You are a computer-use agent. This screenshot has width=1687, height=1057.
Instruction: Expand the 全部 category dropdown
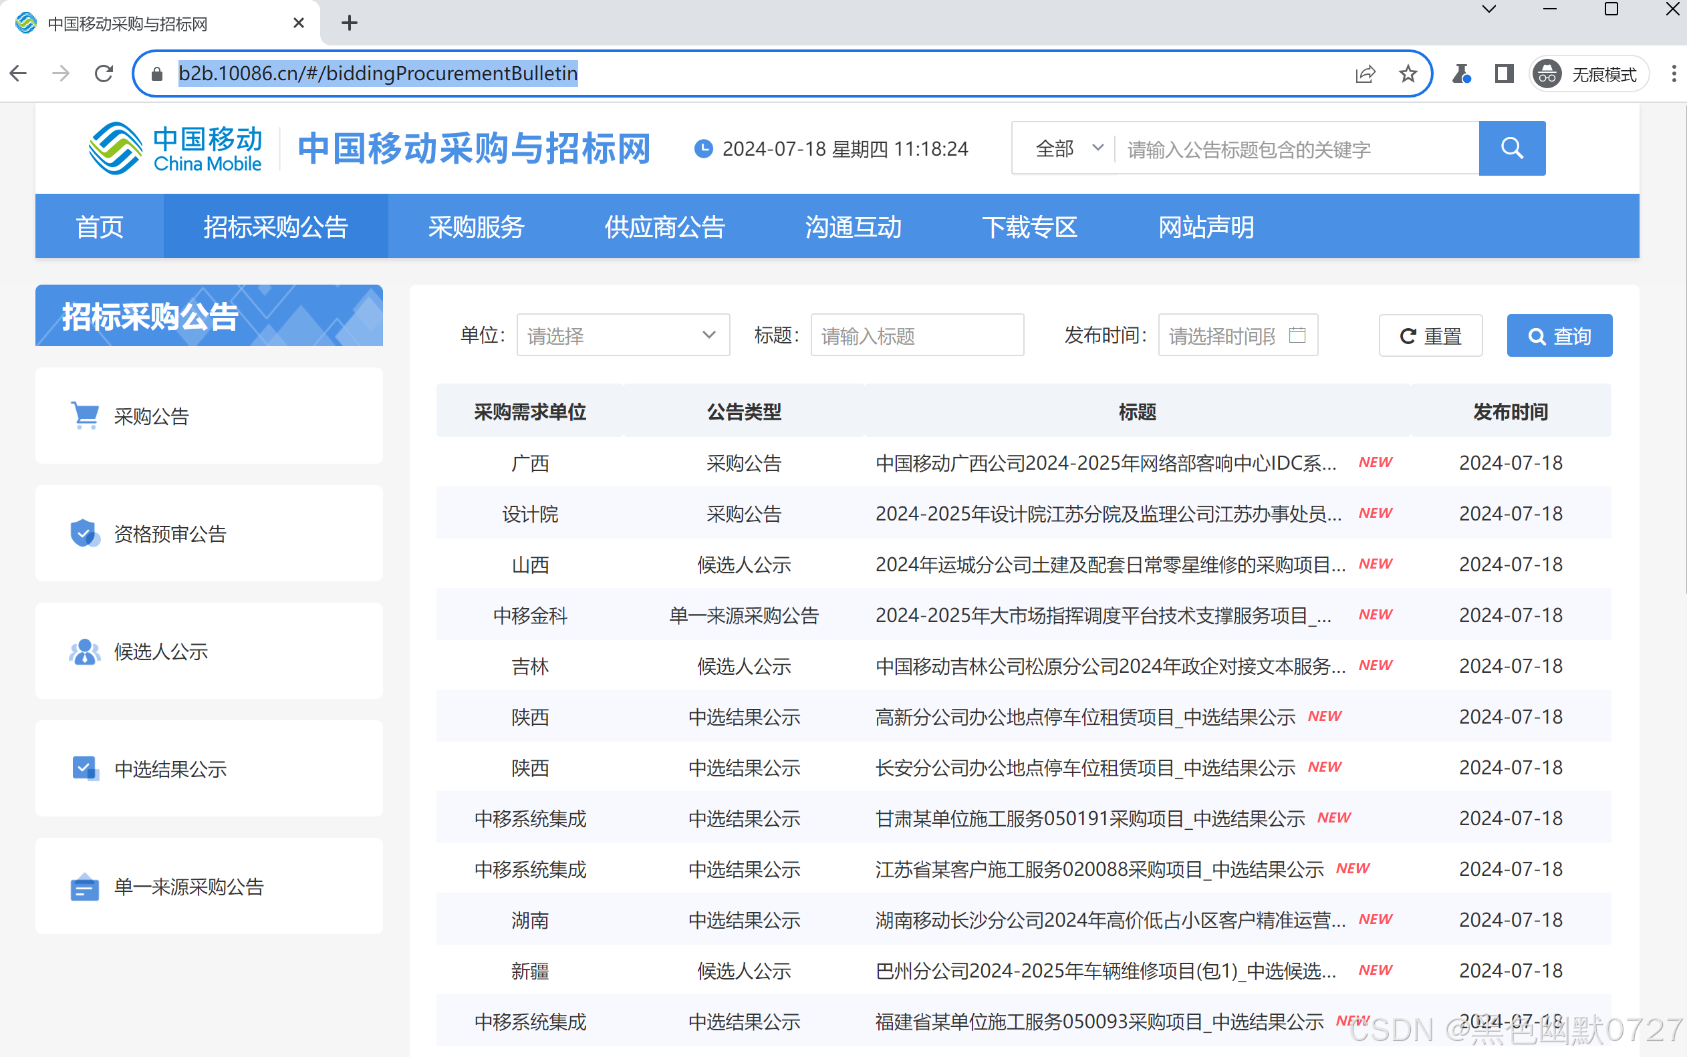[1068, 148]
